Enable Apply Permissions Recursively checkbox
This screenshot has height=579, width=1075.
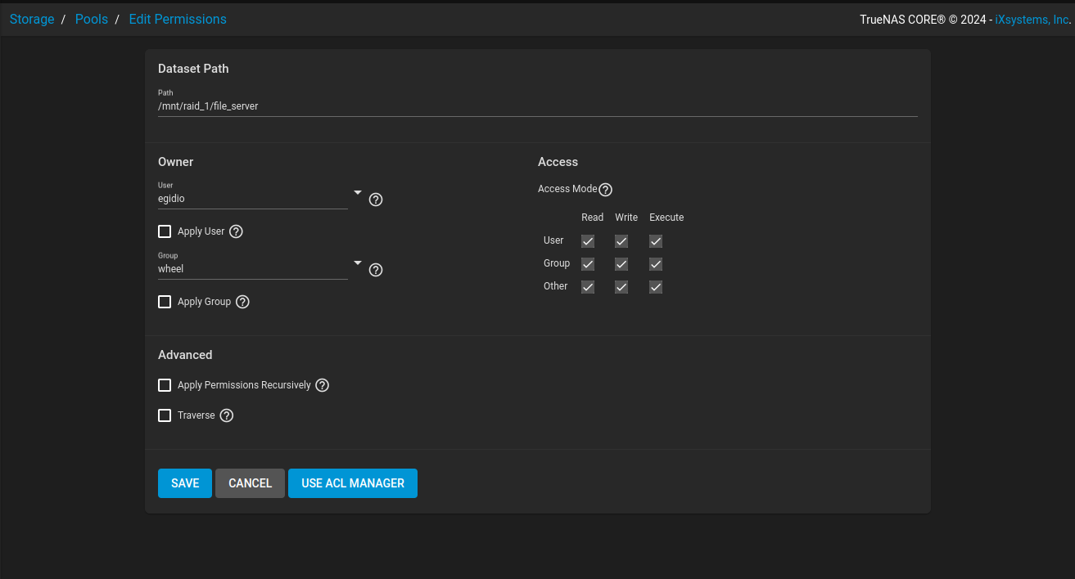tap(165, 385)
